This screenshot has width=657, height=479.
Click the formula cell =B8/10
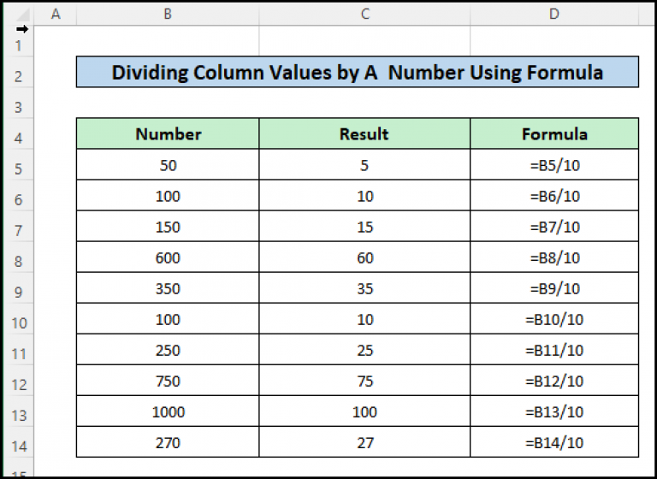tap(554, 257)
